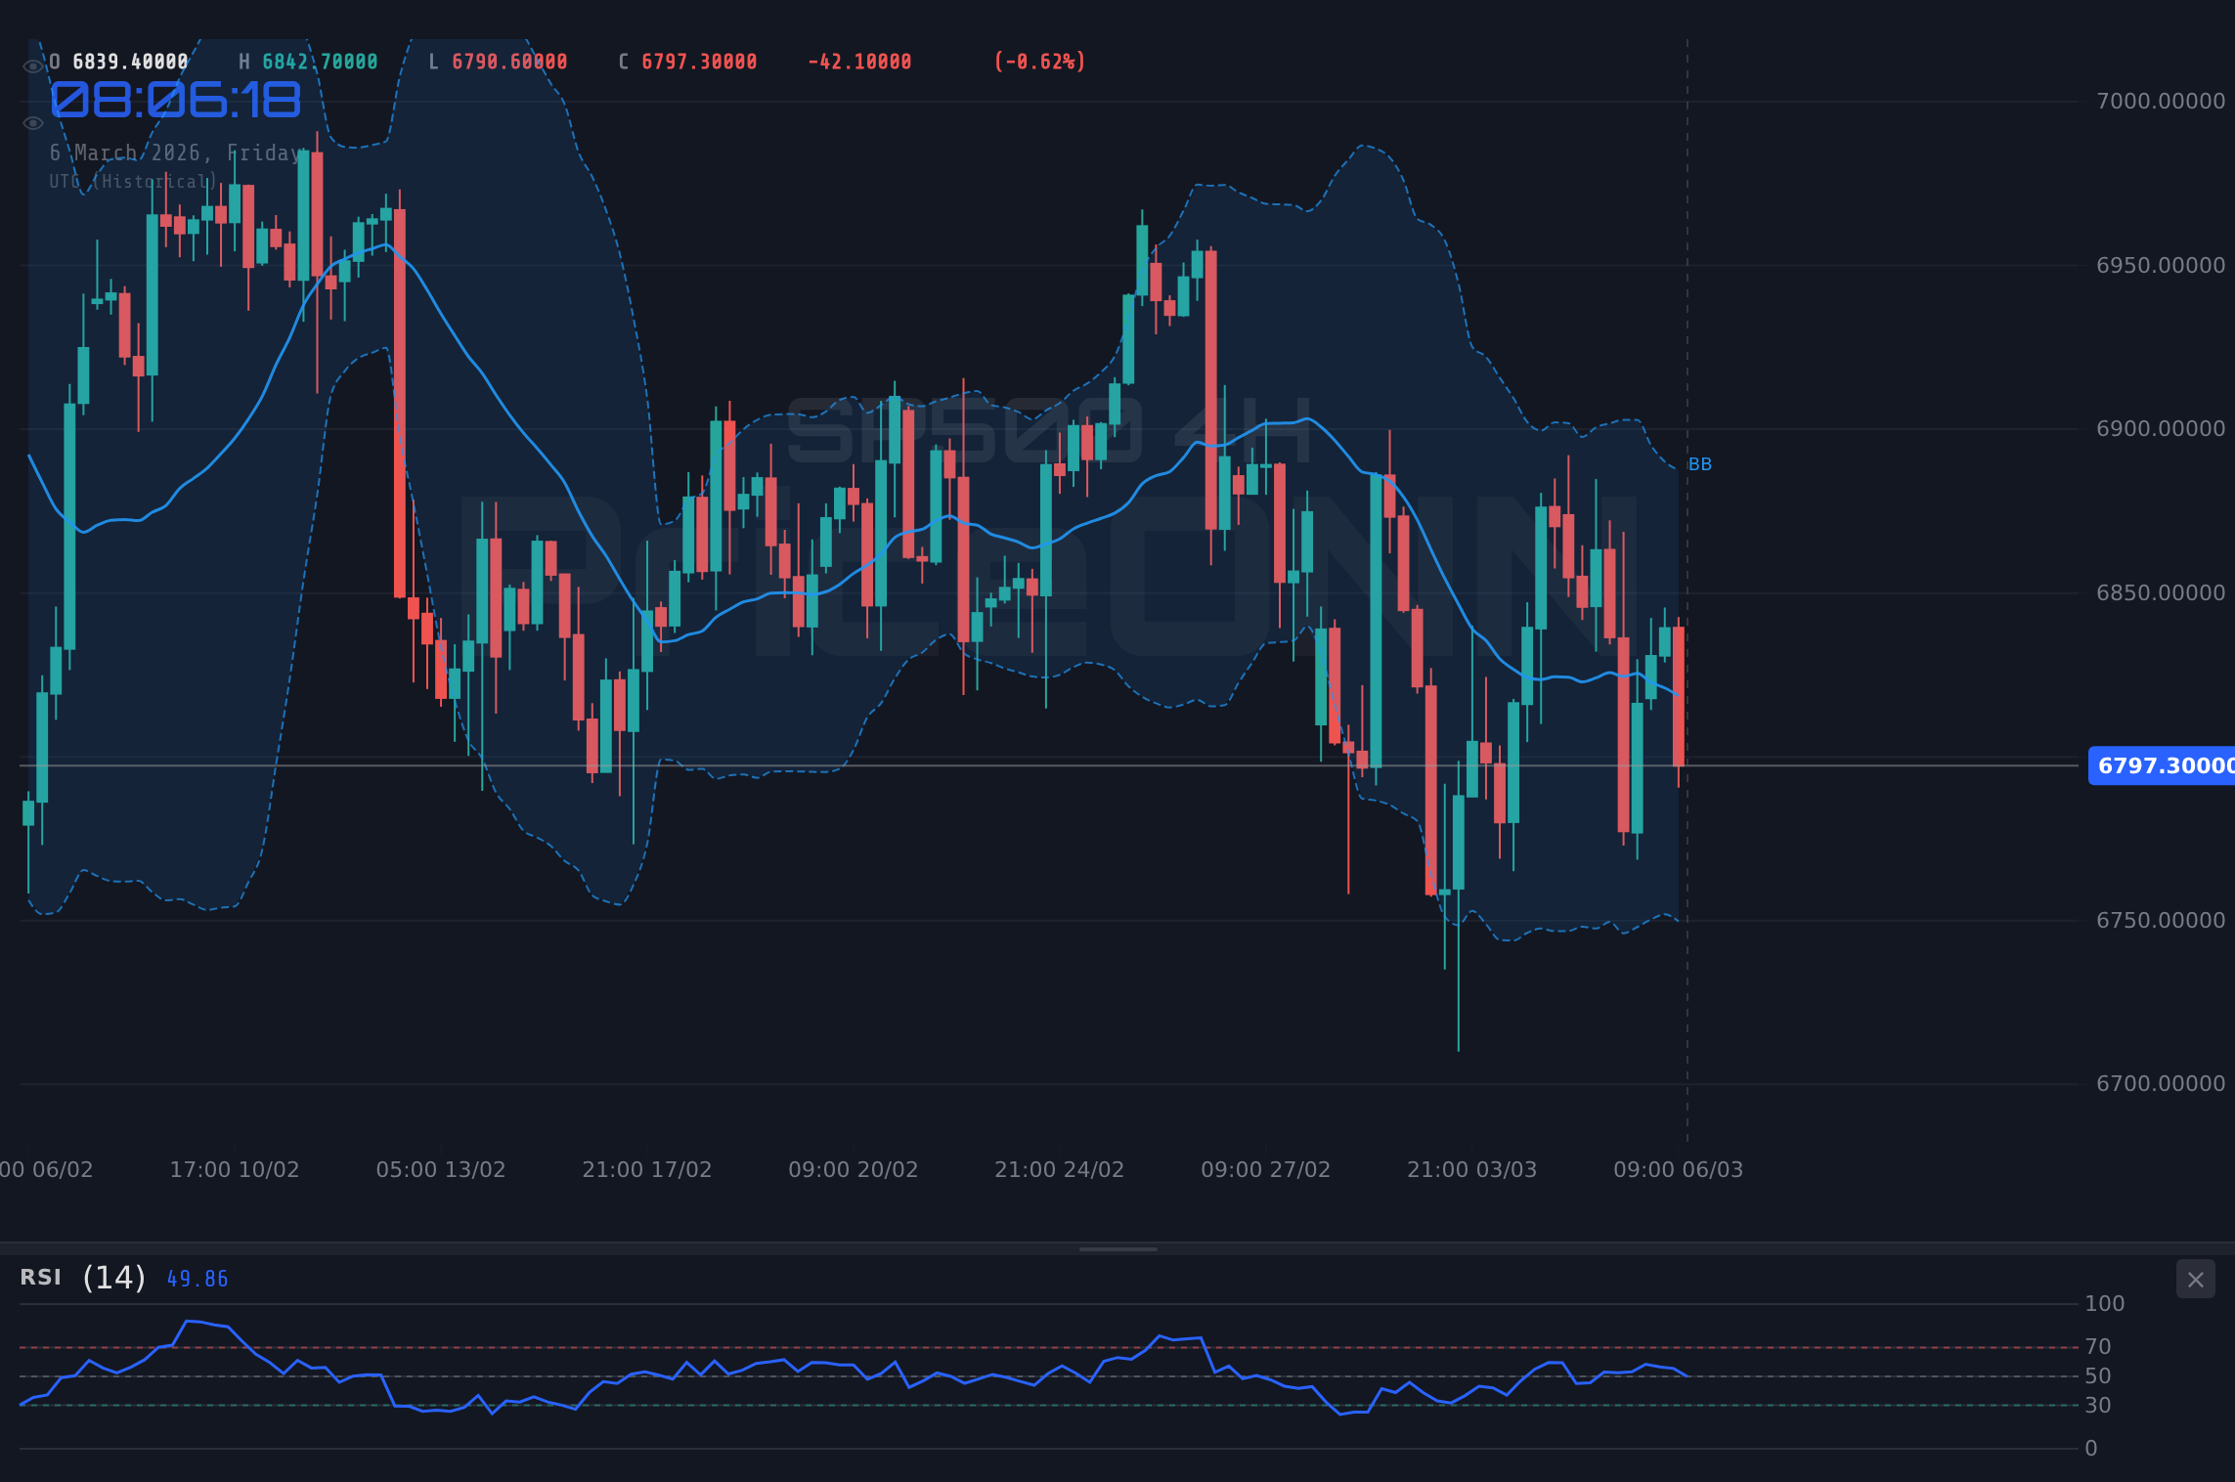Screen dimensions: 2235x1482
Task: Click the 21:00 03/03 time axis label
Action: click(x=1472, y=1169)
